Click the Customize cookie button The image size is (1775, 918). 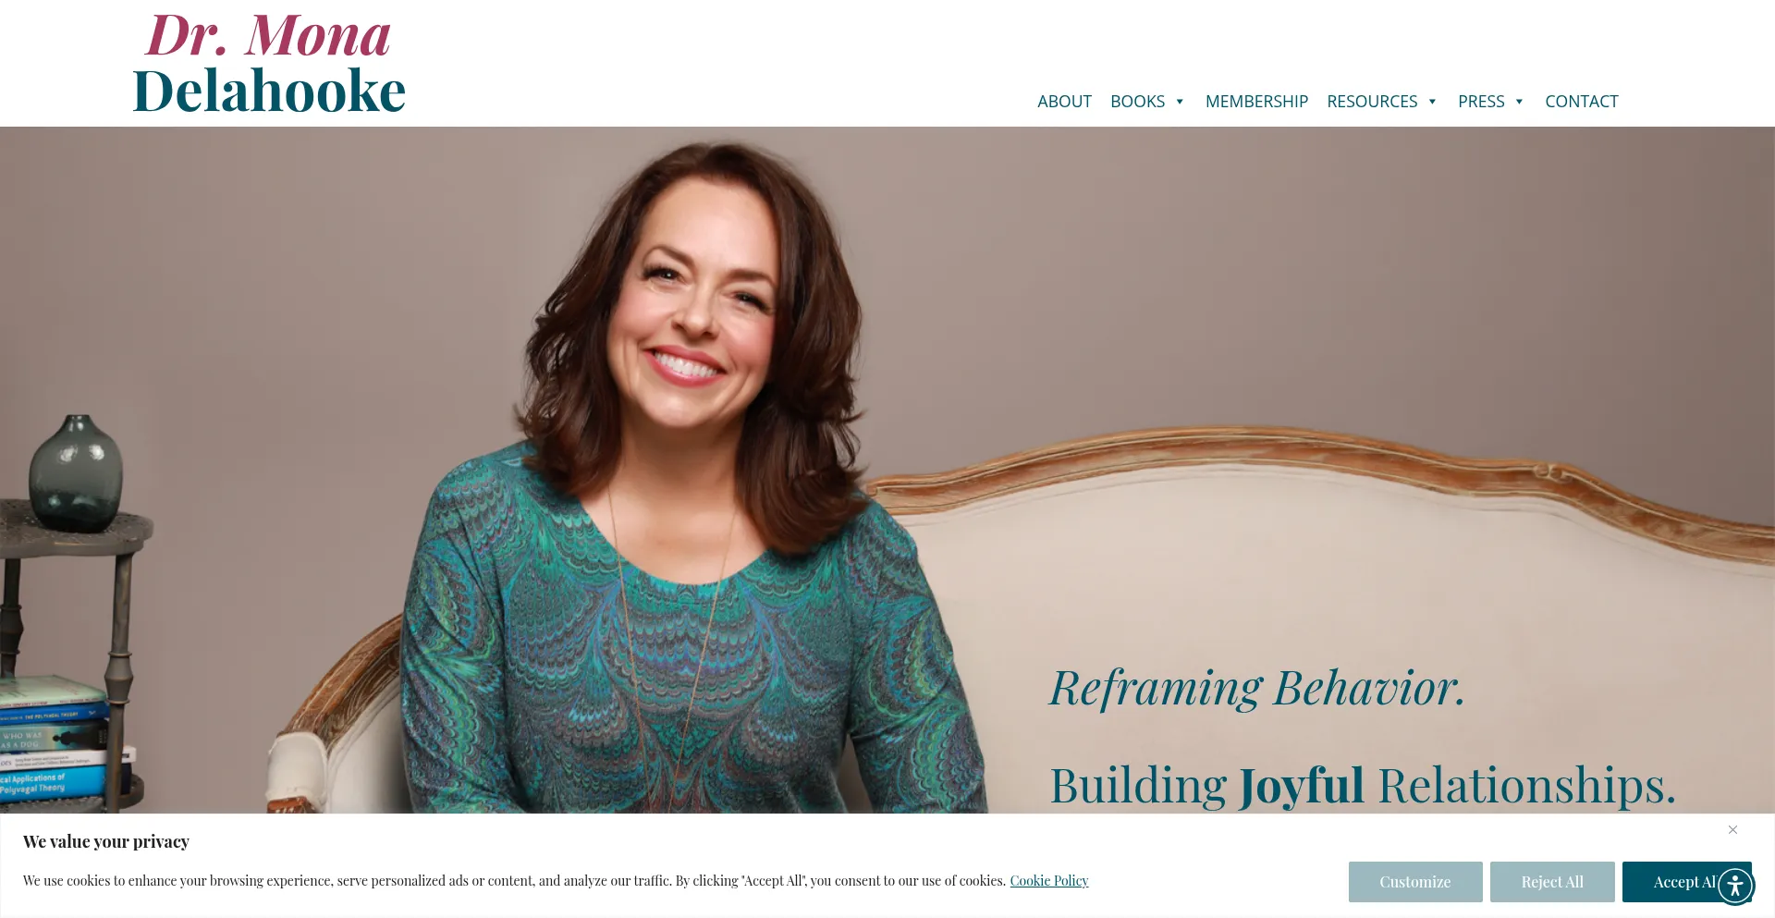(x=1415, y=882)
